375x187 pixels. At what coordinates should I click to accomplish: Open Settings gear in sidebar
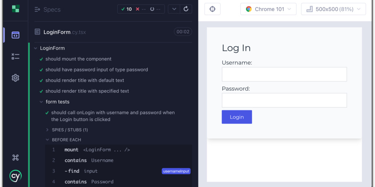click(15, 78)
